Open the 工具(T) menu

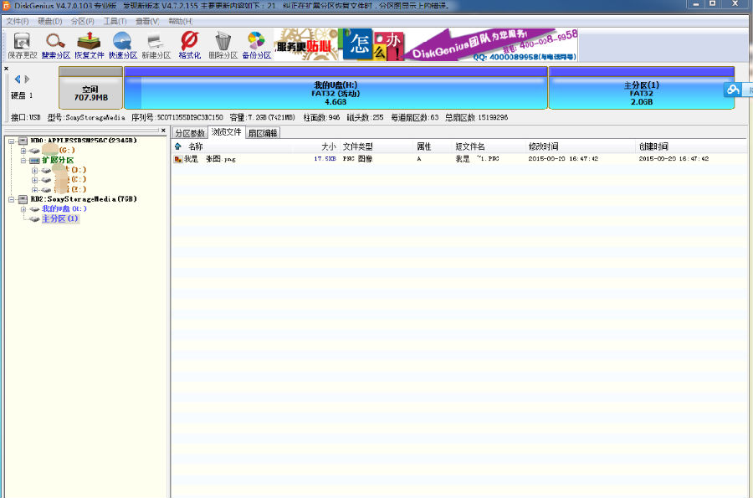pos(115,21)
